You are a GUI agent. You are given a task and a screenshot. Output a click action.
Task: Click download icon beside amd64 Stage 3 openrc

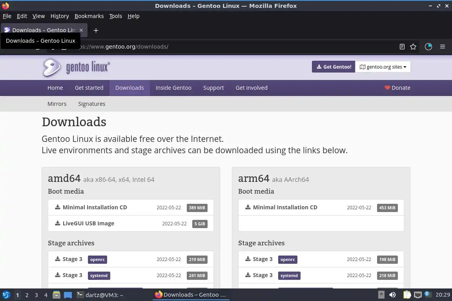click(58, 259)
